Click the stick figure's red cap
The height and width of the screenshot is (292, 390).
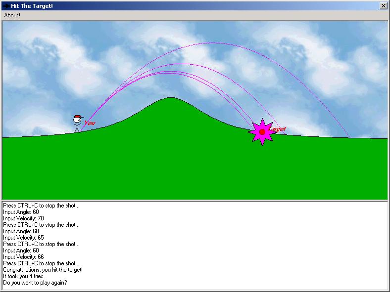point(78,117)
